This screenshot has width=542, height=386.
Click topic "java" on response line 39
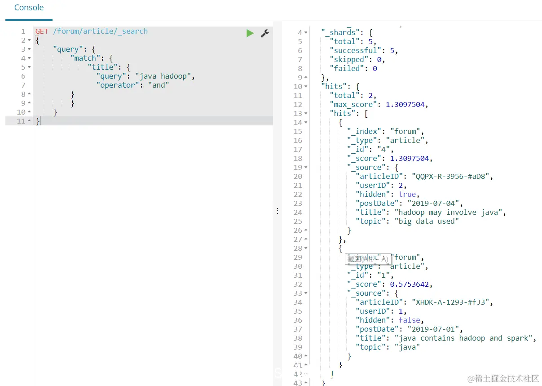tap(407, 347)
